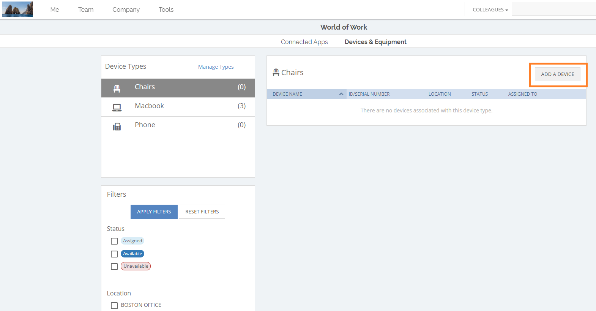Click the Macbook count (3)
This screenshot has height=311, width=596.
(x=242, y=106)
